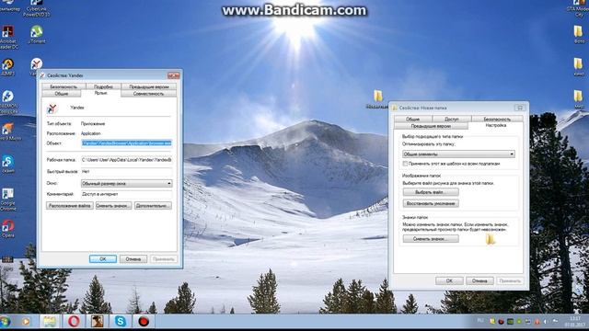The width and height of the screenshot is (589, 331).
Task: Click the folder icon preview beside Сменить значок
Action: point(491,239)
